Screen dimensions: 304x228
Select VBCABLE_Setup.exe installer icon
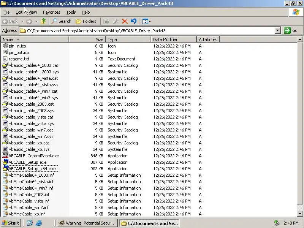pyautogui.click(x=5, y=162)
